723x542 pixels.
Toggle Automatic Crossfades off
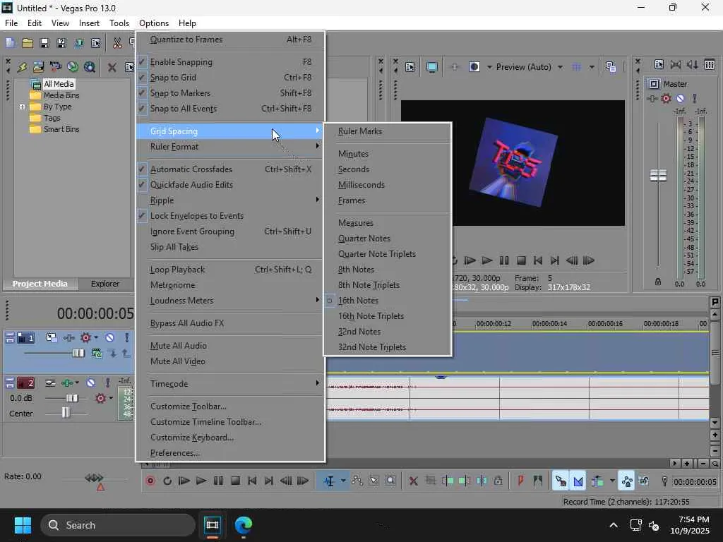(x=191, y=169)
